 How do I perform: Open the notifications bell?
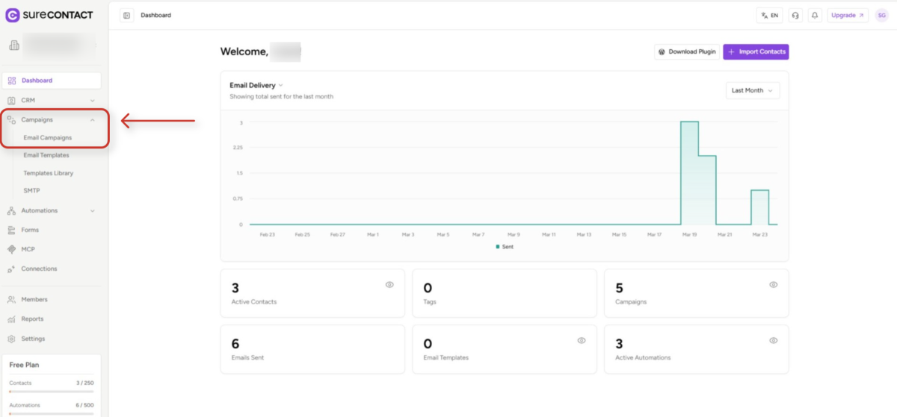815,15
